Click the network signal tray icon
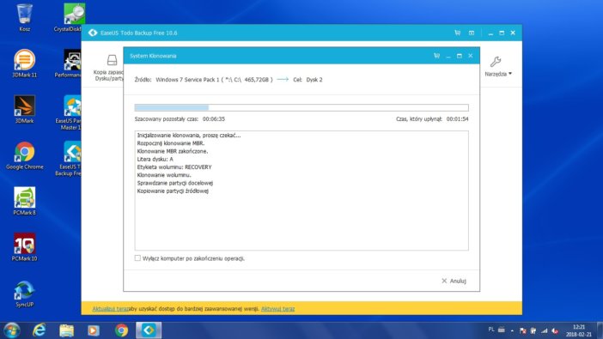Screen dimensions: 603x339 [x=545, y=330]
